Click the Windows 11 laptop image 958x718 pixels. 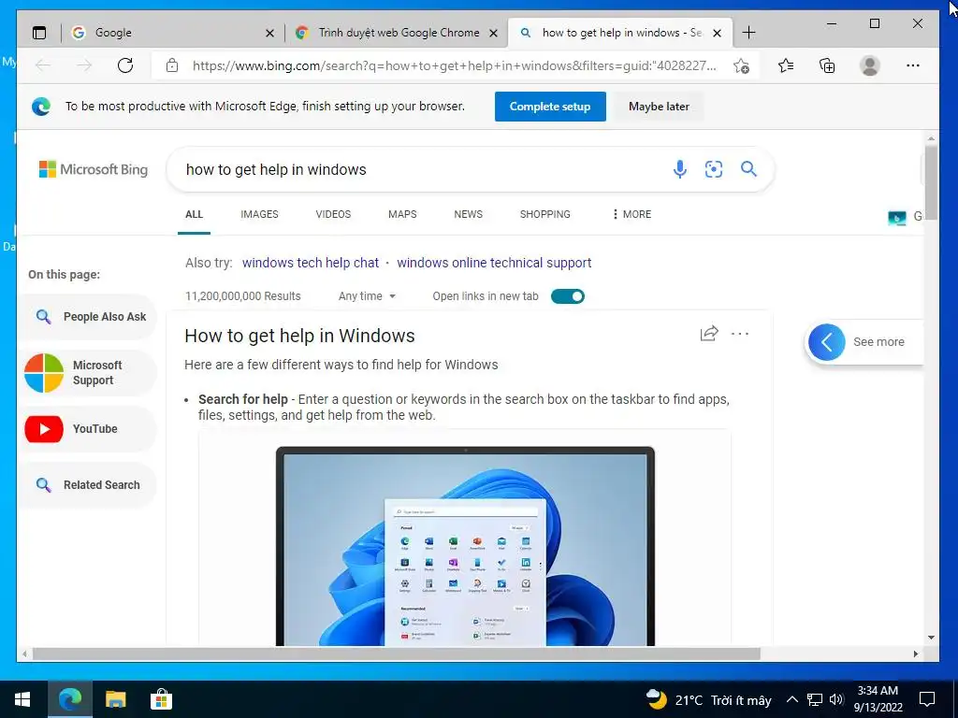pyautogui.click(x=465, y=546)
